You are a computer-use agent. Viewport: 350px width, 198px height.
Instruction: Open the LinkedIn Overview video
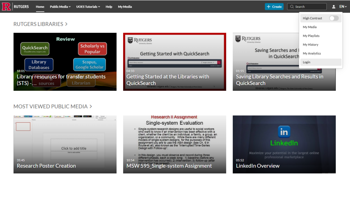pos(284,144)
